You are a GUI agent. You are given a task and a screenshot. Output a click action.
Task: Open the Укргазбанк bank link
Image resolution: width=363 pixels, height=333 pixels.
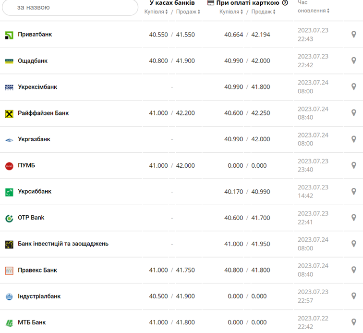click(x=34, y=139)
